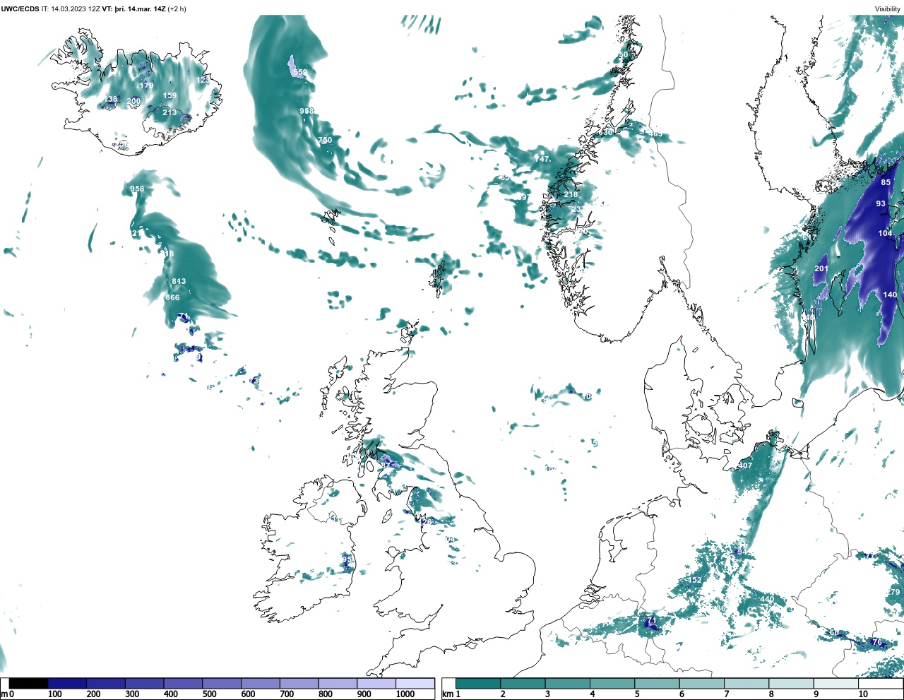Screen dimensions: 904x700
Task: Click the 500–600 m legend swatch
Action: [x=221, y=684]
